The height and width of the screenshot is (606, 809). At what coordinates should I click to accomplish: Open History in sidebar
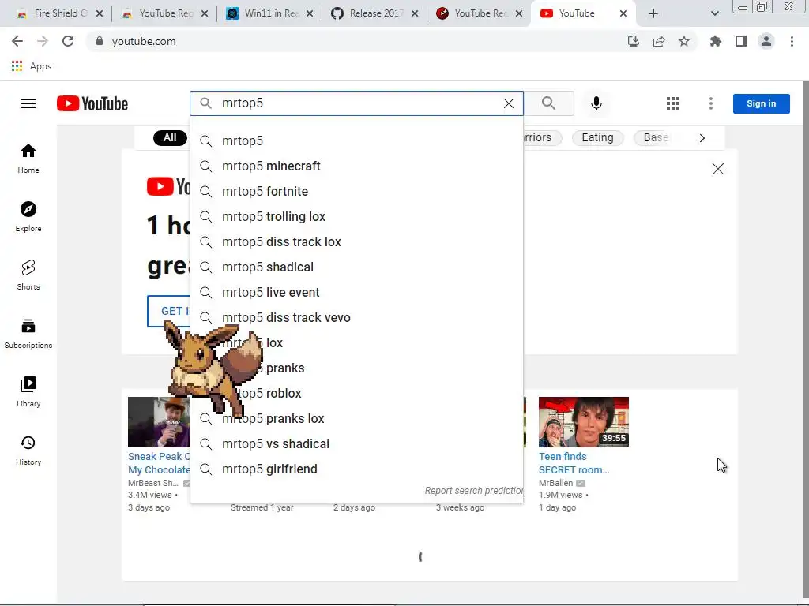[28, 451]
